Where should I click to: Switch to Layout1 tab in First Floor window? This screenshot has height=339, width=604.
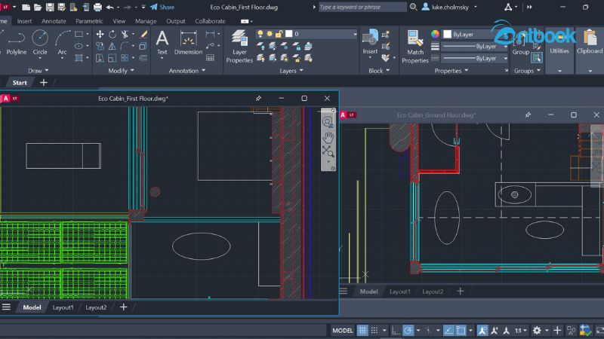(63, 307)
